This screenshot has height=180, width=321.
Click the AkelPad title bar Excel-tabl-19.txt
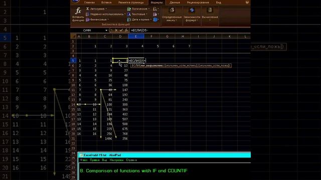(102, 155)
